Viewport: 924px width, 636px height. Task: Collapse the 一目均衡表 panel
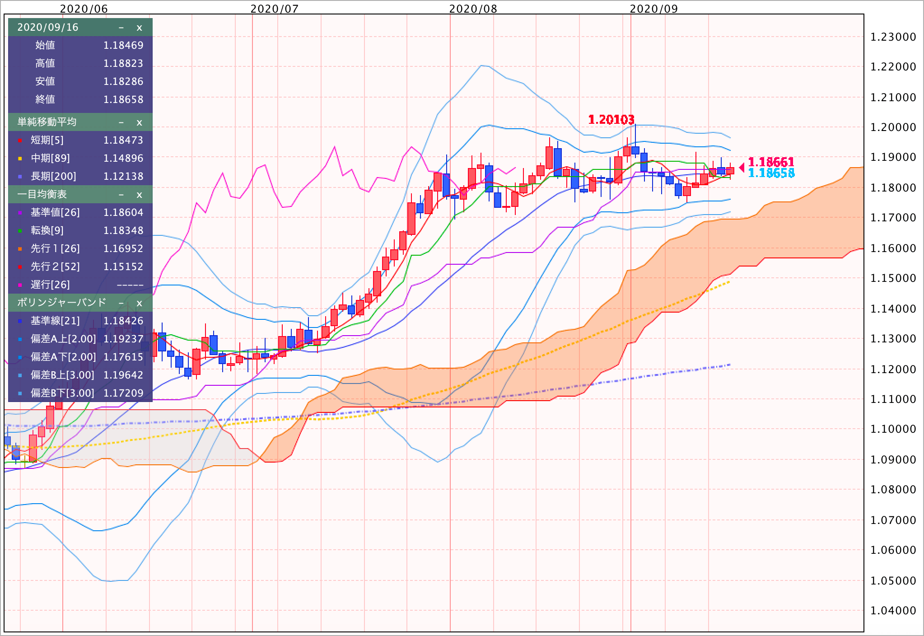pyautogui.click(x=121, y=195)
